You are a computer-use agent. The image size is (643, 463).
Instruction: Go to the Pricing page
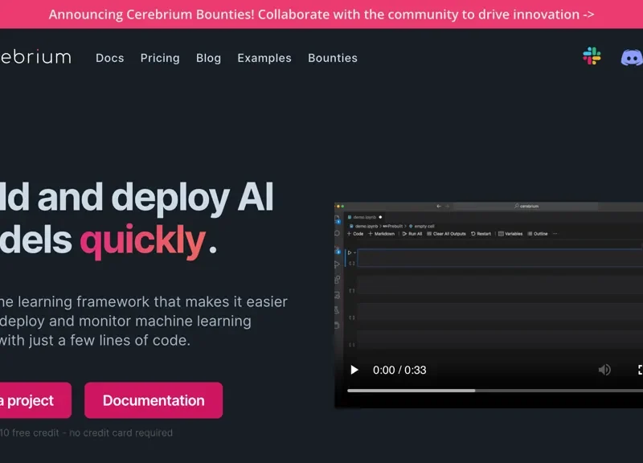click(160, 58)
